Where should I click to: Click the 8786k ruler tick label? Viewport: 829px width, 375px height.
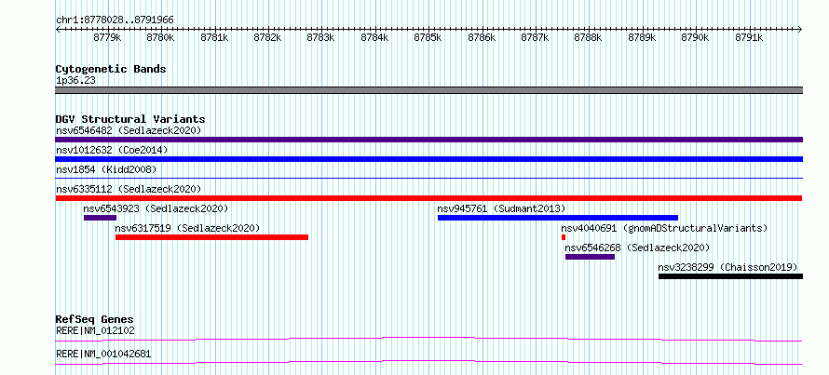[482, 37]
